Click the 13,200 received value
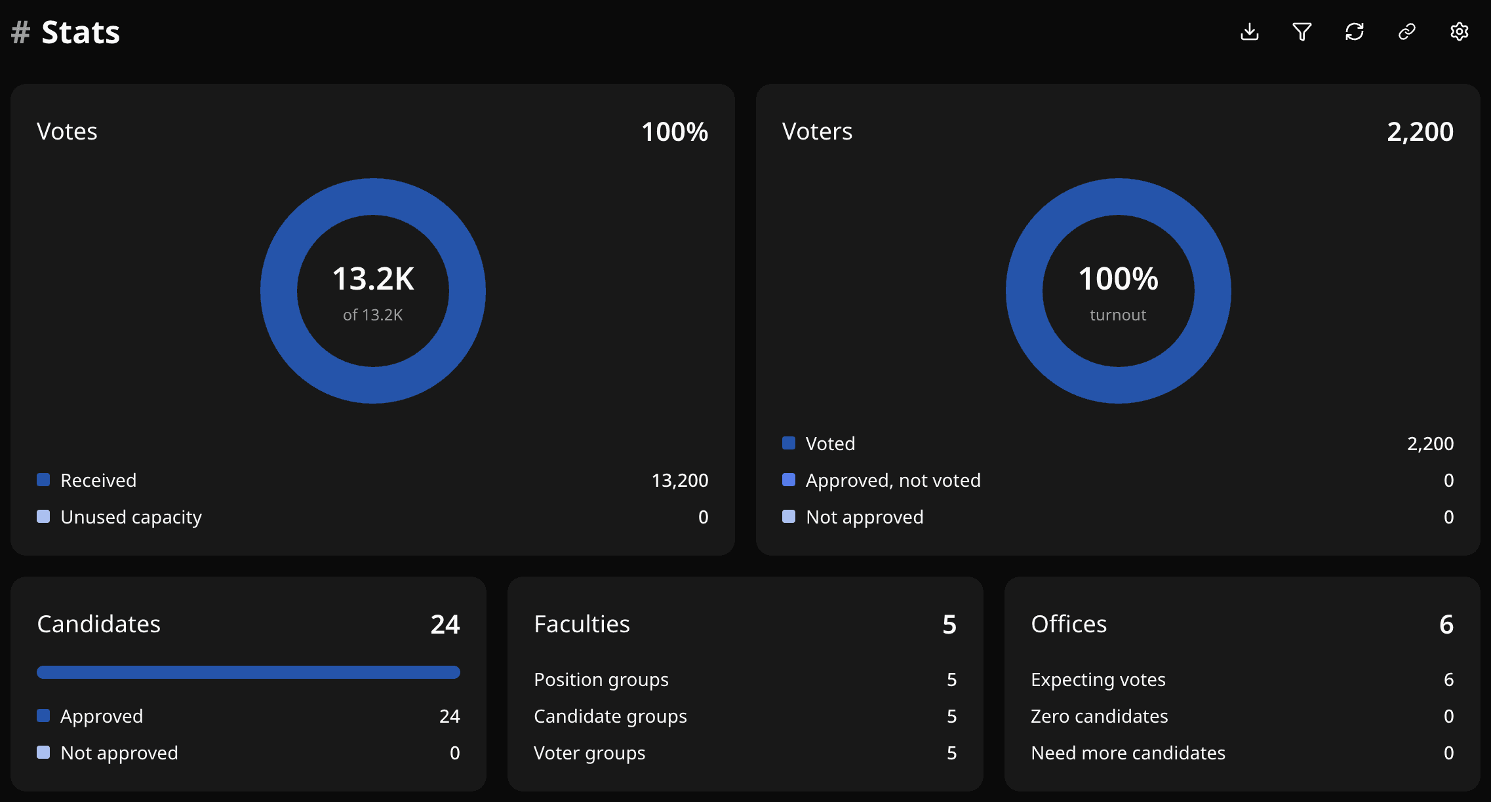Viewport: 1491px width, 802px height. 680,480
